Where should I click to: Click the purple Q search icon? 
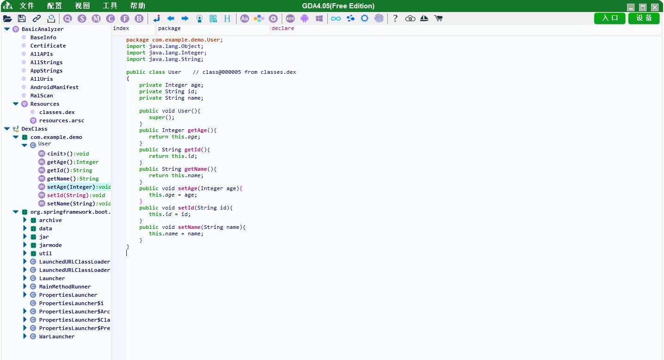point(68,18)
